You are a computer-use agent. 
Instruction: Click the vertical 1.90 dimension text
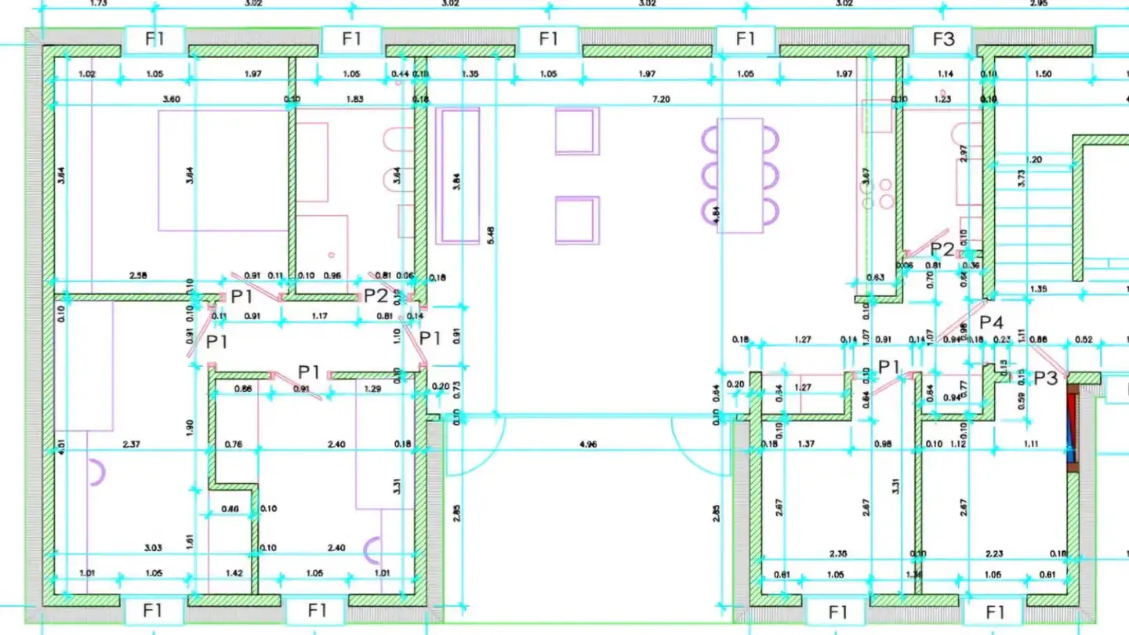[191, 428]
